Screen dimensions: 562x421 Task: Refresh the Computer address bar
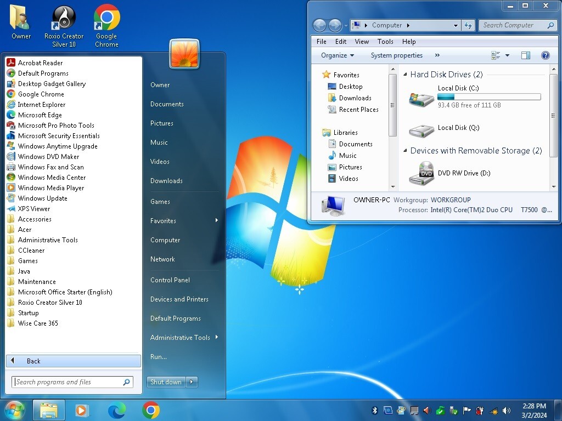click(x=468, y=25)
